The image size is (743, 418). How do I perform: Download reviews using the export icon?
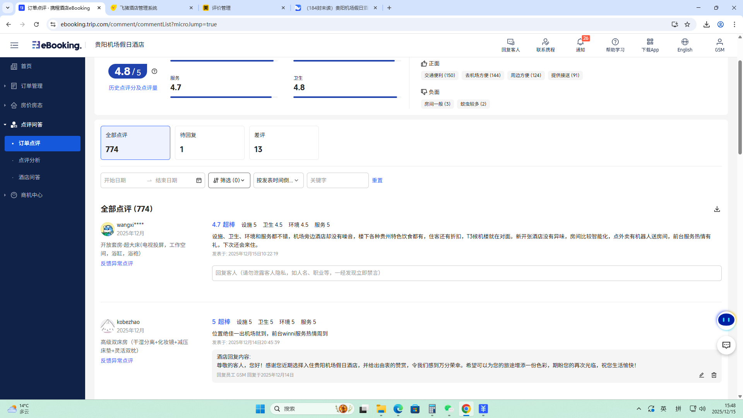[717, 209]
